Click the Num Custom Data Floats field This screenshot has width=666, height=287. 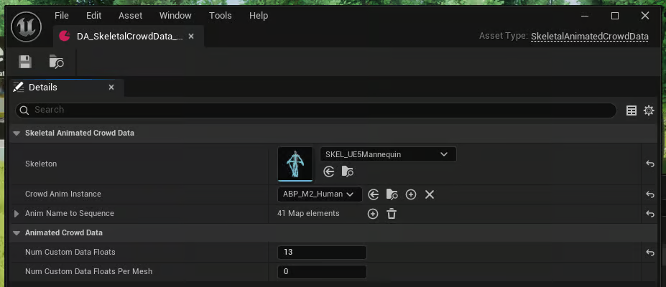322,253
